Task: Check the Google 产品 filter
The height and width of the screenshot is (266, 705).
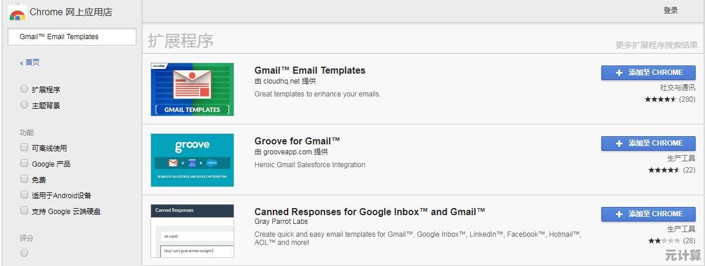Action: coord(24,163)
